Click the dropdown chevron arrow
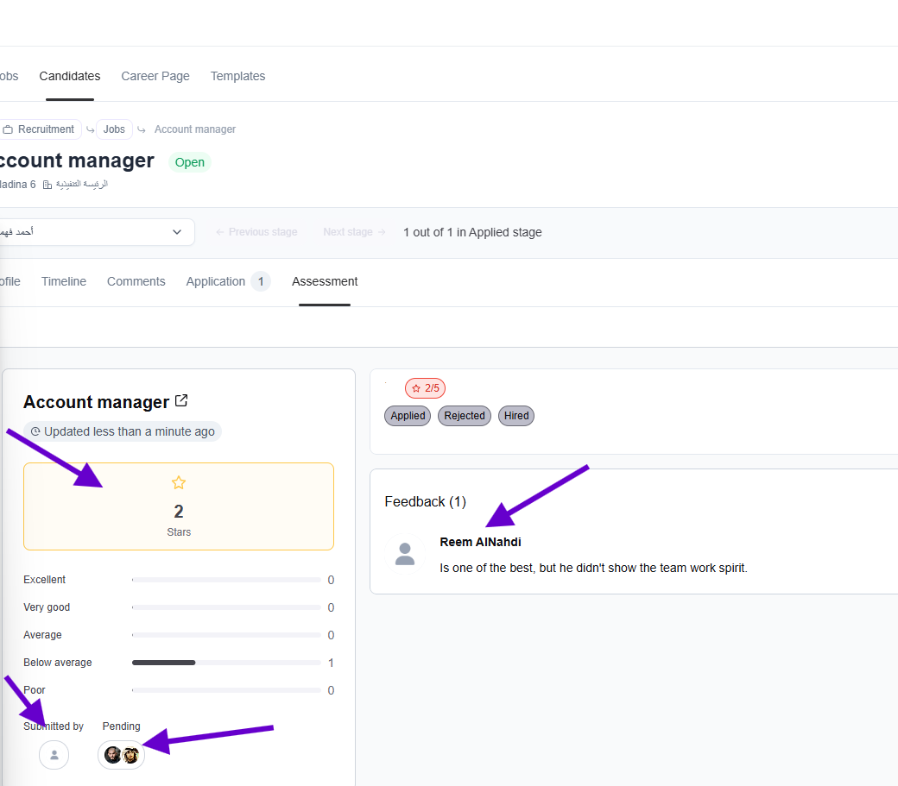This screenshot has height=786, width=898. tap(177, 232)
